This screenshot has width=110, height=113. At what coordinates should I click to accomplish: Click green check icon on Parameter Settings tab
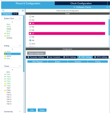coord(28,57)
